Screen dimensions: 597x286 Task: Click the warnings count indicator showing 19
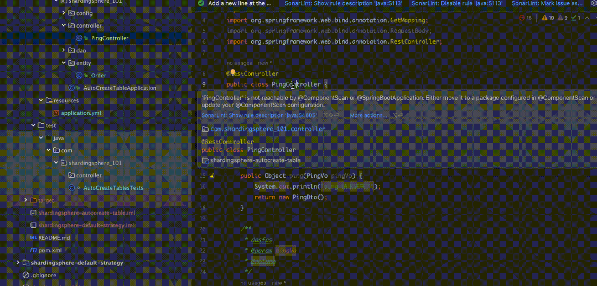pos(548,18)
